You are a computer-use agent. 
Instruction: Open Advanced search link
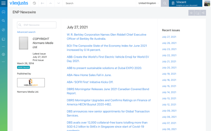26,32
